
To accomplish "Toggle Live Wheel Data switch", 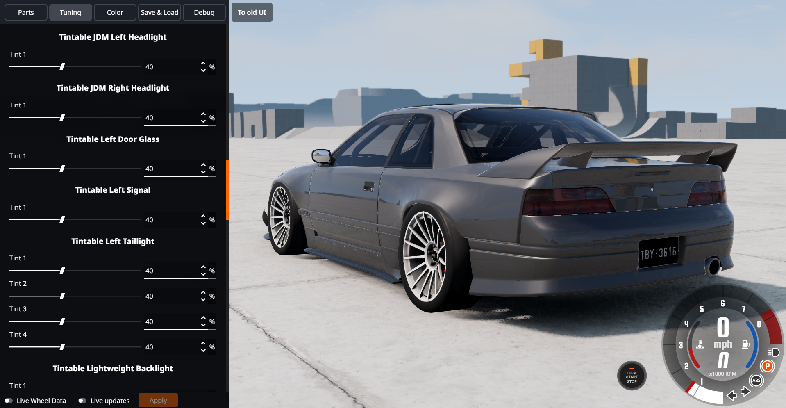I will coord(9,401).
